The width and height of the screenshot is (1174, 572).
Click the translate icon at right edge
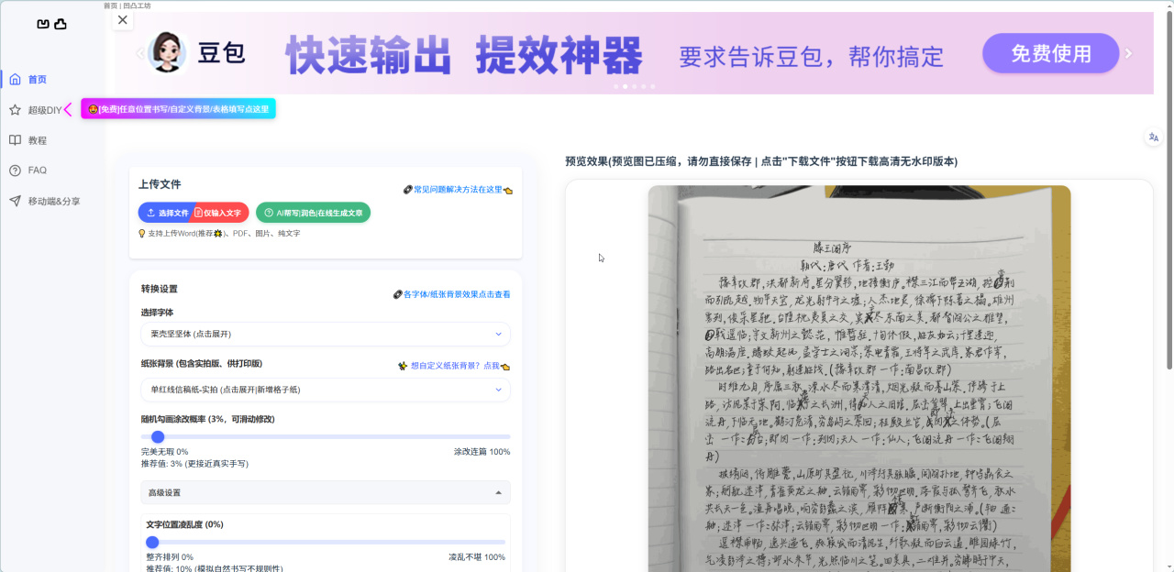point(1154,137)
